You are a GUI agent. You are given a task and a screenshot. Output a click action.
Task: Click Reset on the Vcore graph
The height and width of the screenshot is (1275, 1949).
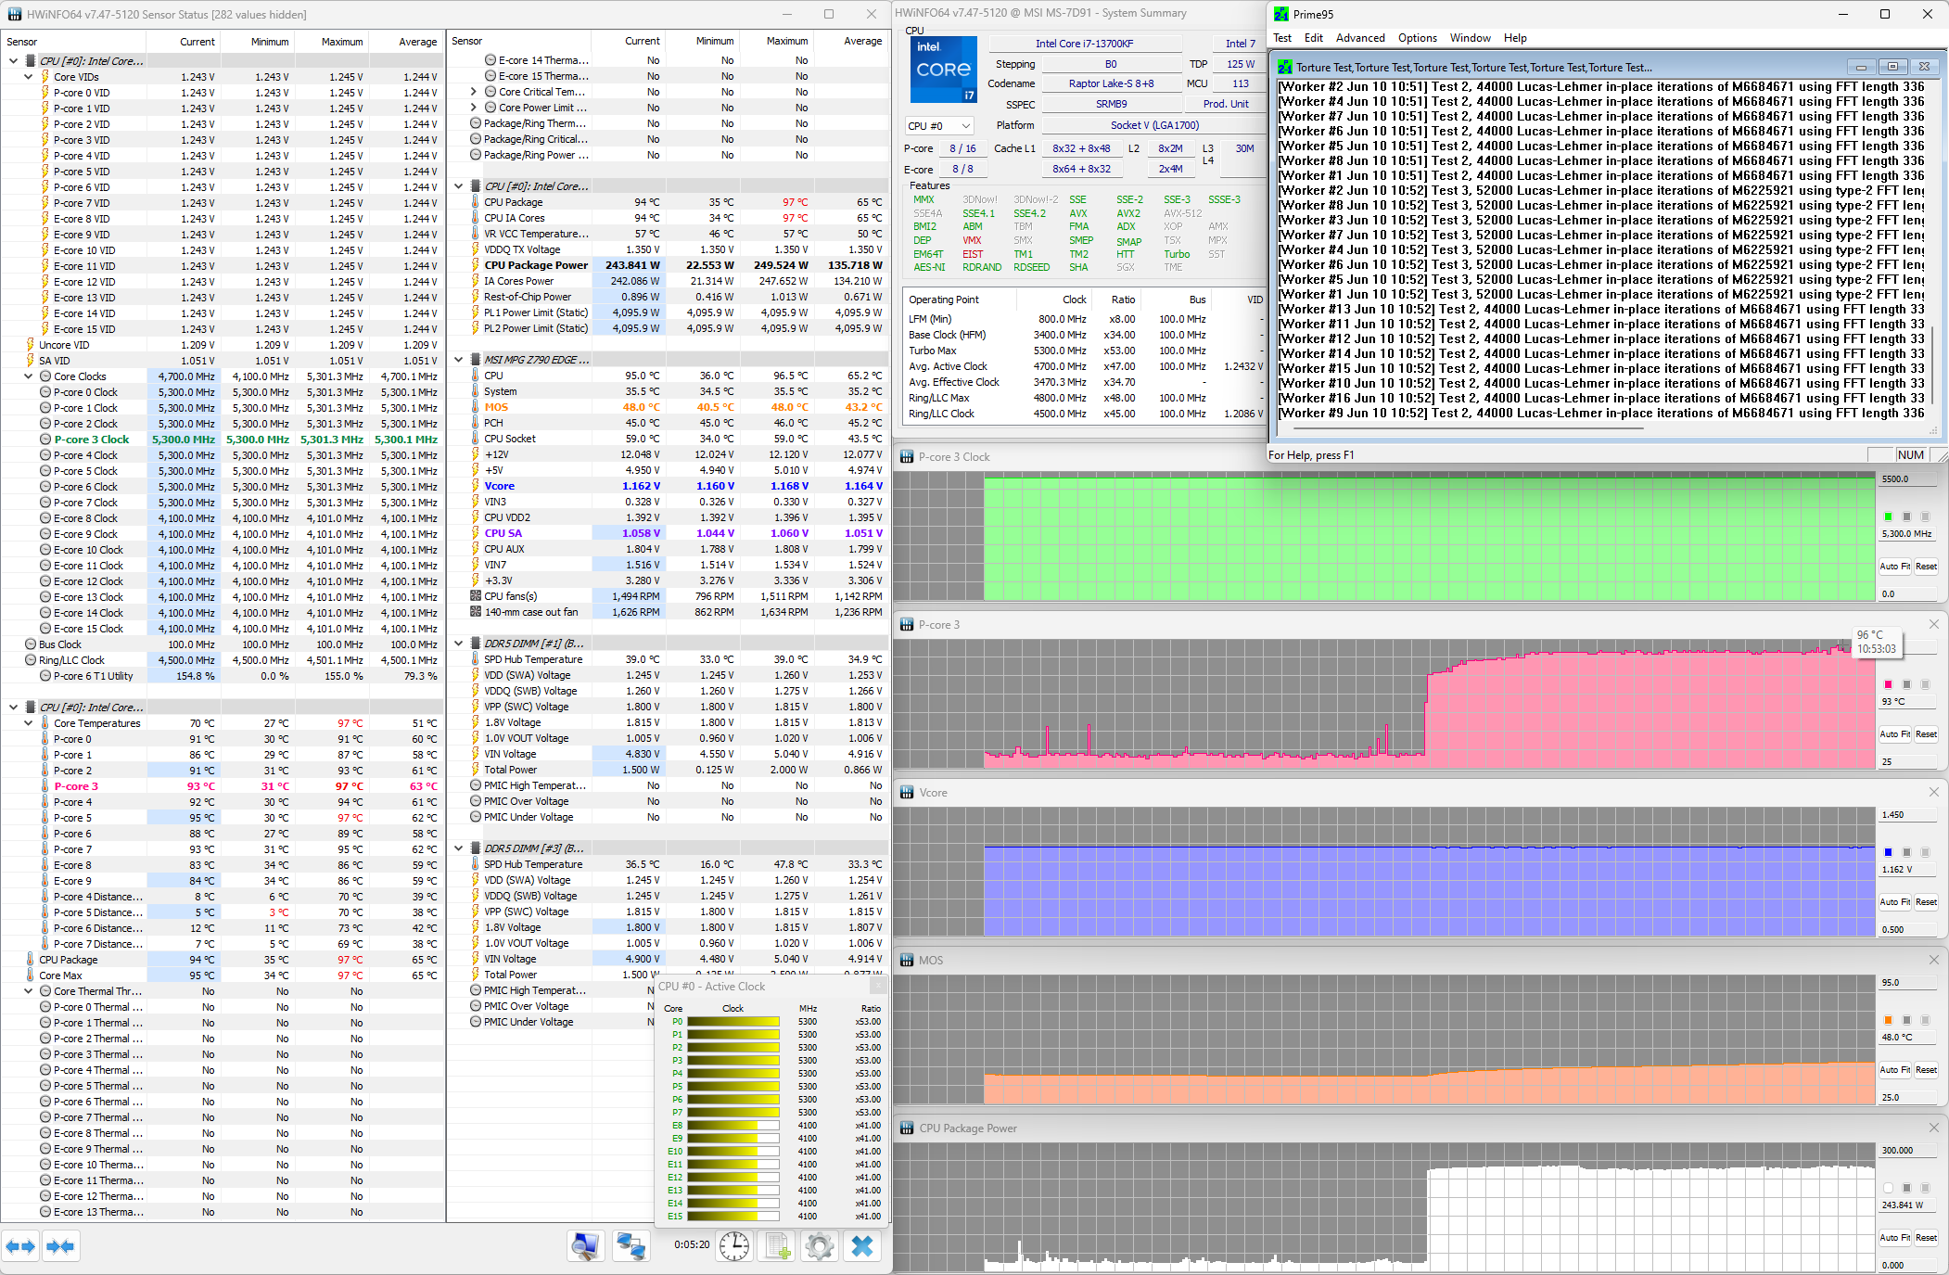(x=1926, y=902)
